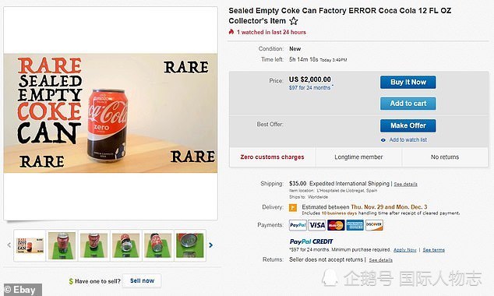
Task: Show next thumbnails with right arrow
Action: click(211, 245)
